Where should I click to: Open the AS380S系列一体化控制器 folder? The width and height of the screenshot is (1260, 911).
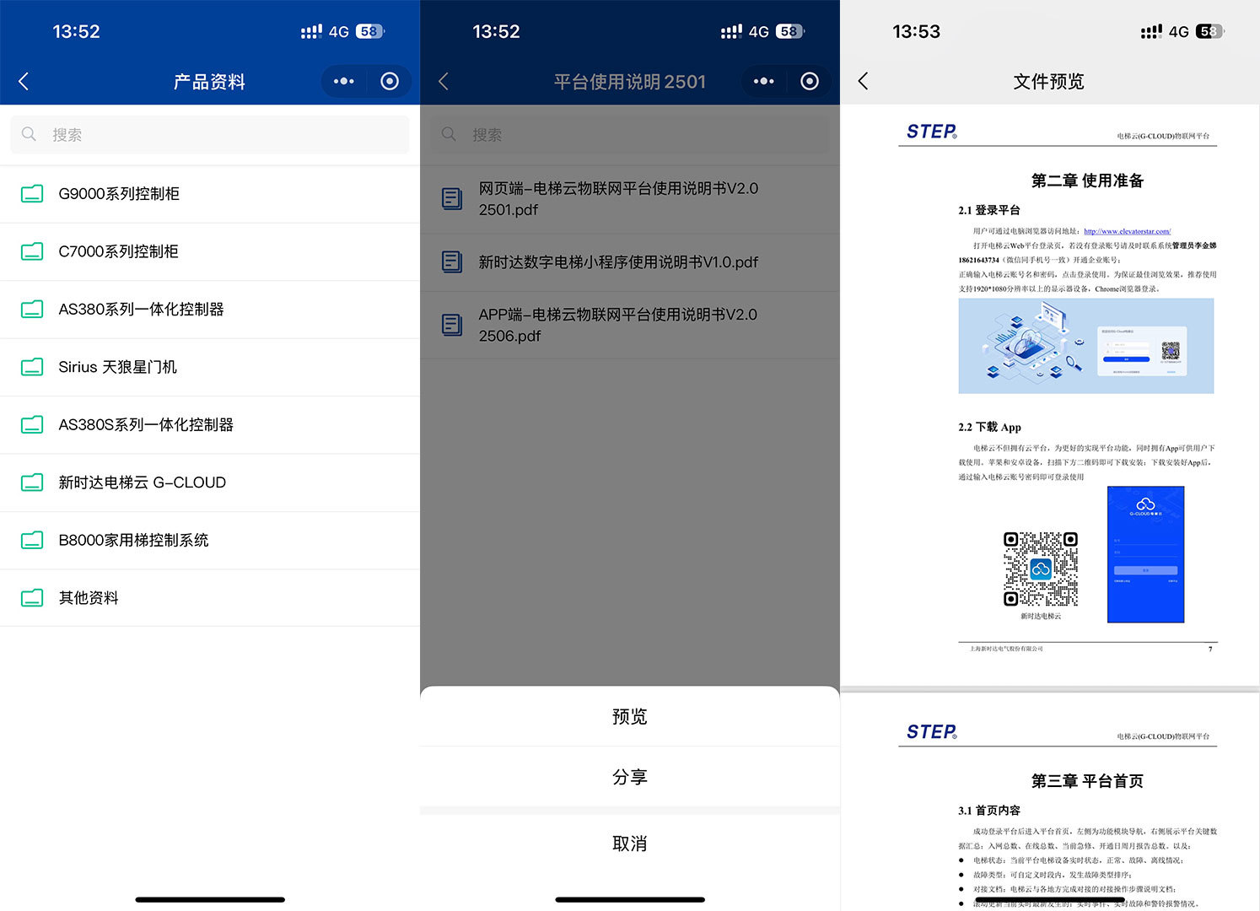pos(146,425)
